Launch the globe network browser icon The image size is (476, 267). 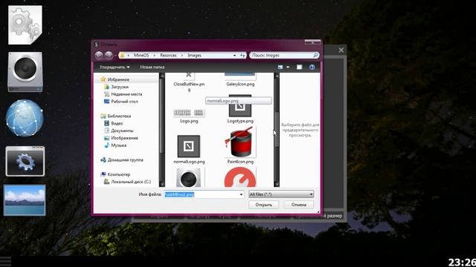25,118
